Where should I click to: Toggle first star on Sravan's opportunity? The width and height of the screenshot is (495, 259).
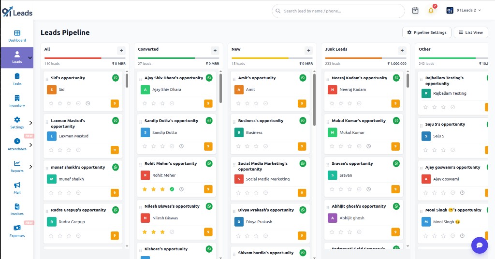332,189
